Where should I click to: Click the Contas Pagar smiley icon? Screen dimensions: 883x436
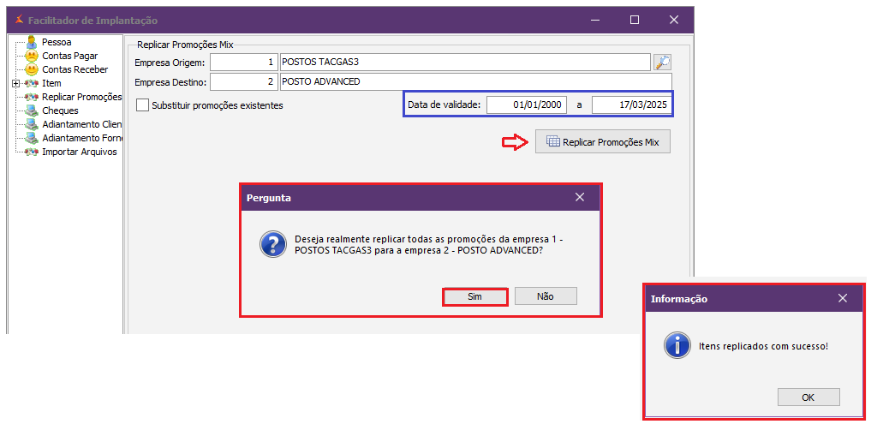[x=32, y=56]
